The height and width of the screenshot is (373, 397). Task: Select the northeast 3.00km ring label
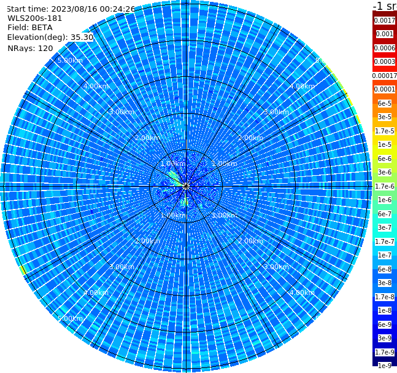(x=277, y=112)
